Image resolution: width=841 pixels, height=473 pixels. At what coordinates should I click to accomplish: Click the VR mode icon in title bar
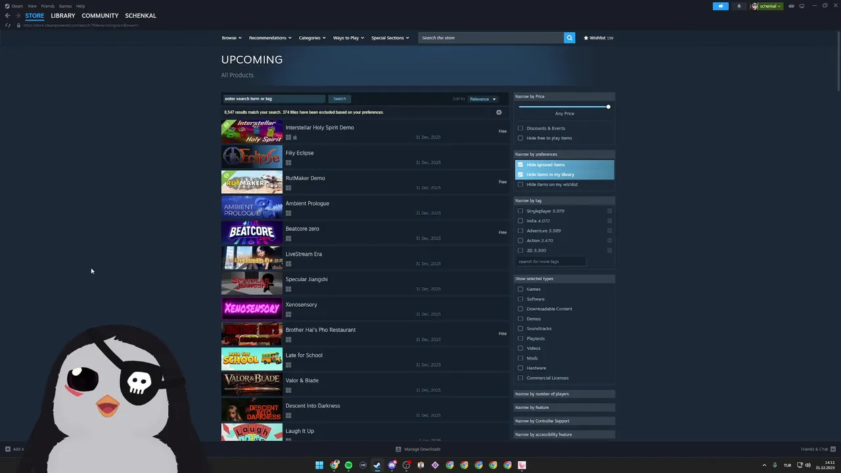(791, 6)
